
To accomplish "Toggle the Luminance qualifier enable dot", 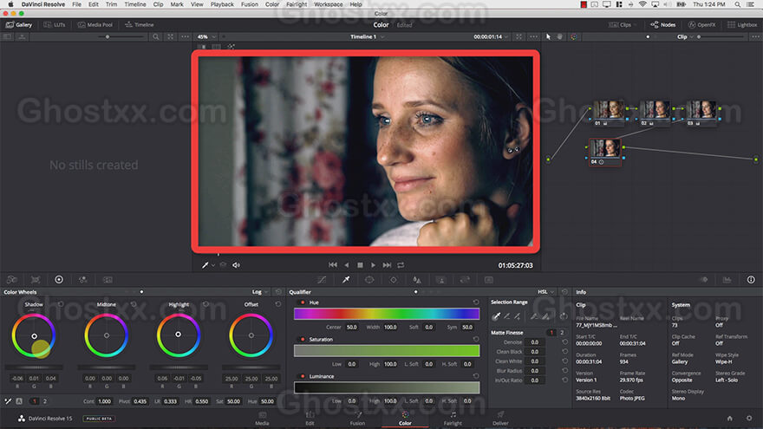I will pyautogui.click(x=303, y=376).
